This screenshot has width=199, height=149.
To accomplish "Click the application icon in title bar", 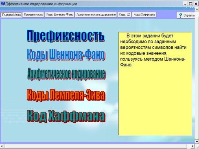I will pos(3,4).
